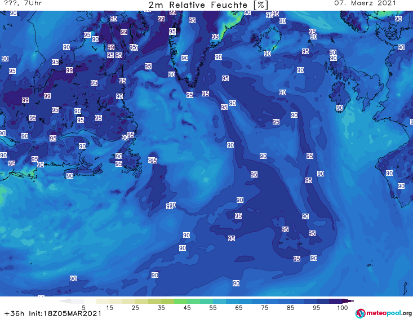This screenshot has height=319, width=413.
Task: Click the legend value '15'
Action: (109, 308)
